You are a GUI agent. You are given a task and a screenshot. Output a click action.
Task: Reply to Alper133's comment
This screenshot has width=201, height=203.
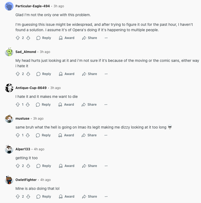click(44, 166)
